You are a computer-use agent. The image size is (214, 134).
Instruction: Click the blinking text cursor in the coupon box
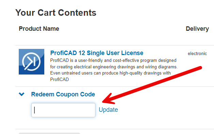coord(34,110)
